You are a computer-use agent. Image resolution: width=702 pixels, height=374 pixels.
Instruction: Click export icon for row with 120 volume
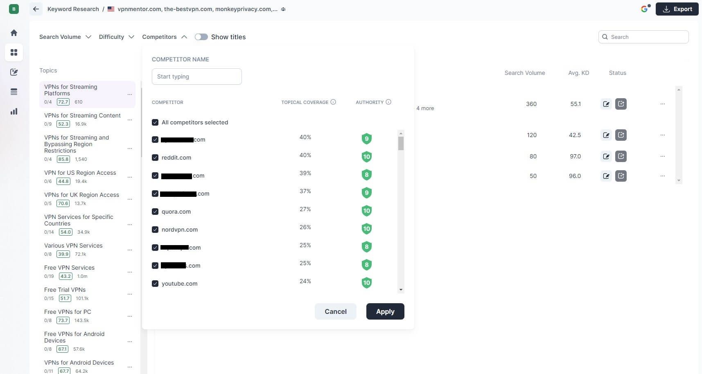[x=621, y=135]
